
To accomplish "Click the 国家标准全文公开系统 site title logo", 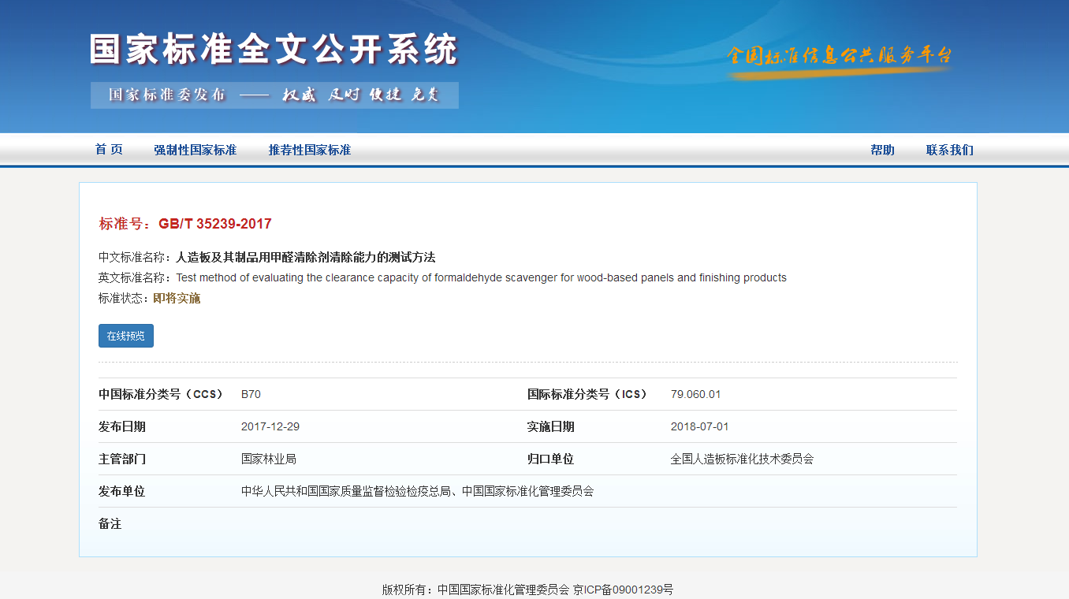I will pyautogui.click(x=273, y=50).
